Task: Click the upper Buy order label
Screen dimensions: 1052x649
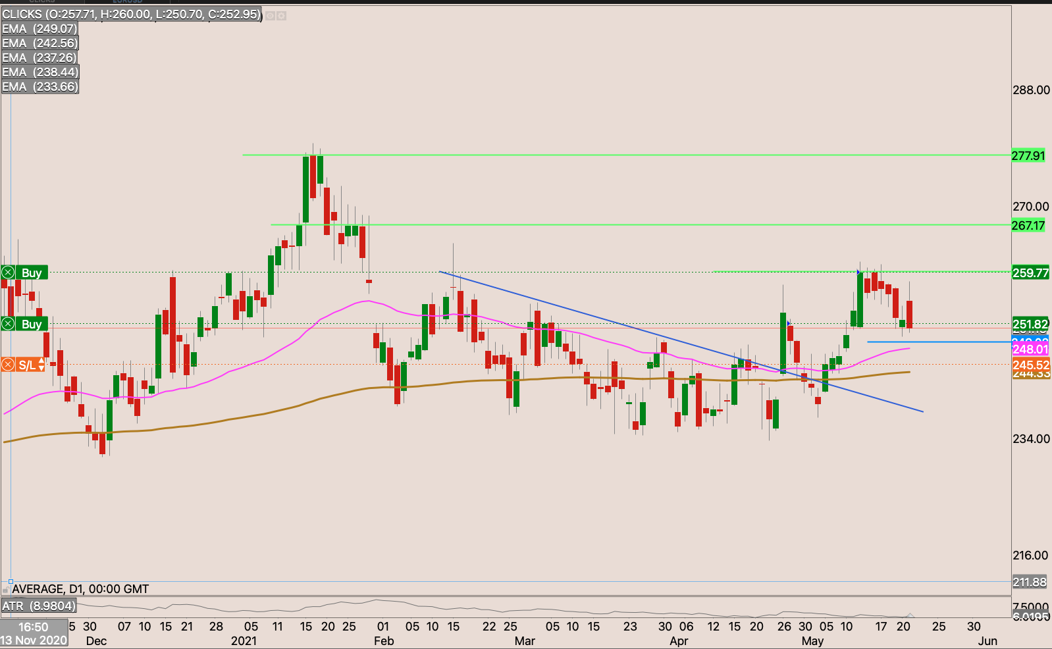Action: pos(32,273)
